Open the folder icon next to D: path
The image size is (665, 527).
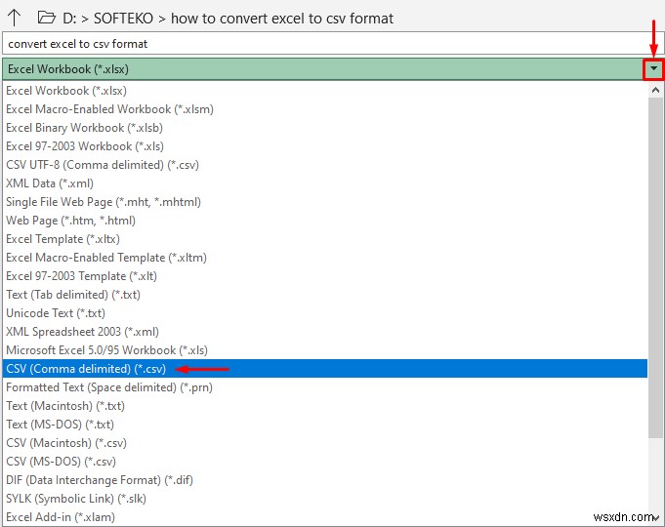point(47,18)
